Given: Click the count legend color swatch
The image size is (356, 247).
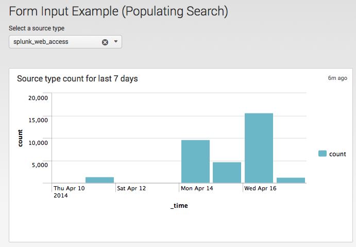Looking at the screenshot, I should 323,154.
